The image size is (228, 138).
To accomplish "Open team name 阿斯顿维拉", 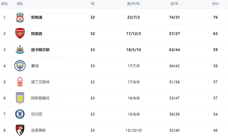I will 40,98.
